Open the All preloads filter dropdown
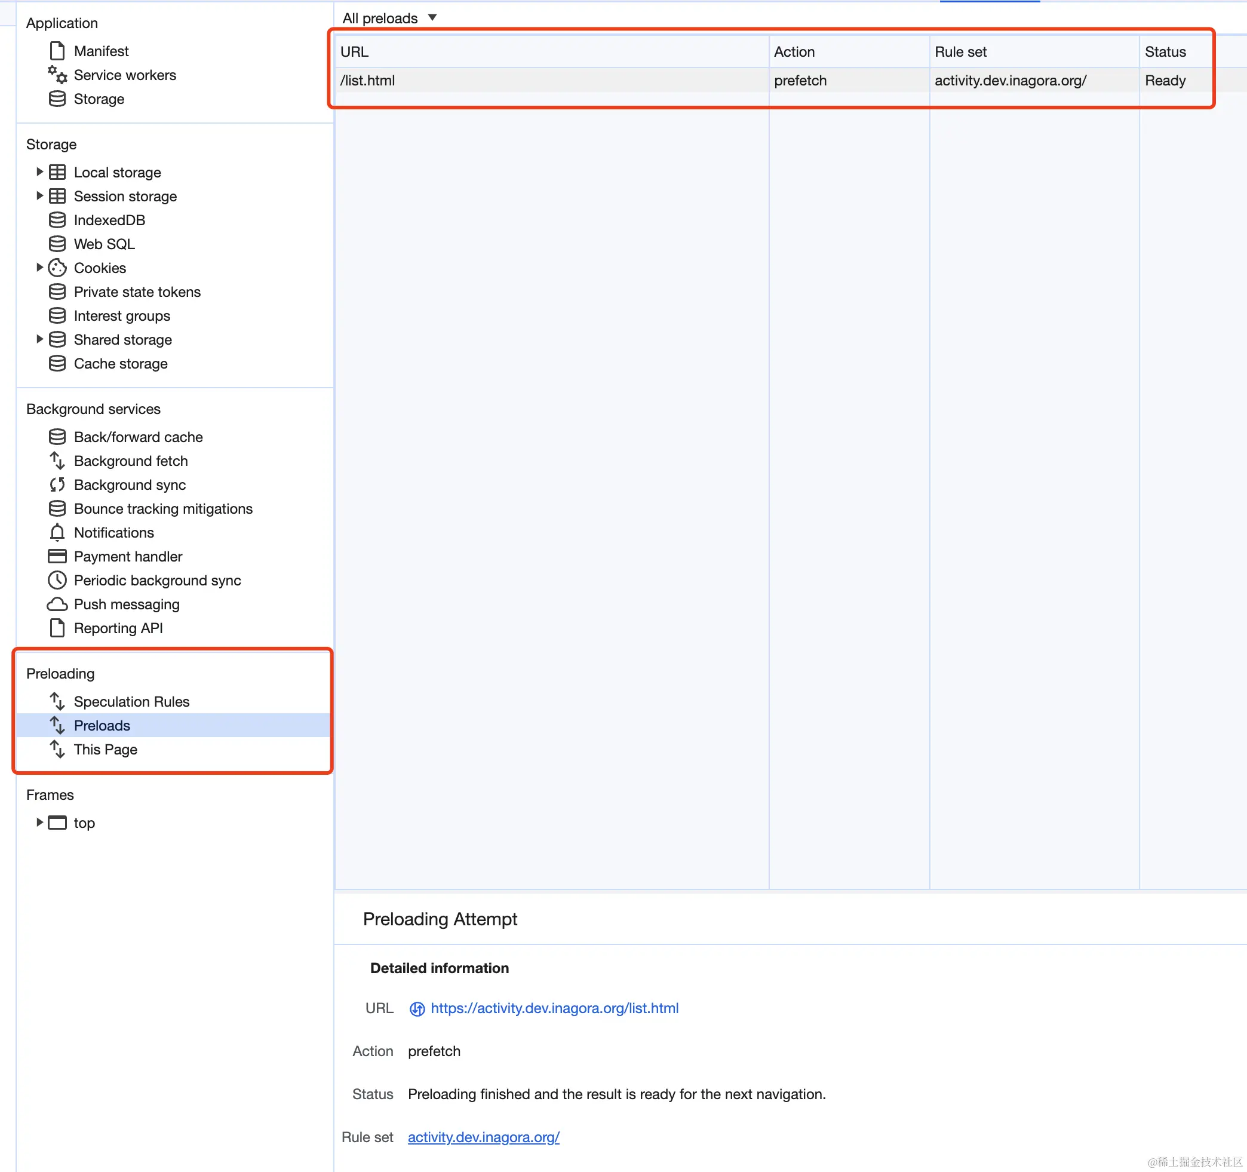Image resolution: width=1247 pixels, height=1172 pixels. coord(389,18)
